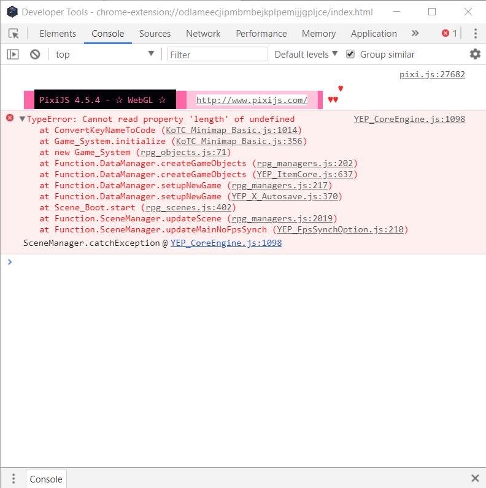Maximize the Developer Tools window
The width and height of the screenshot is (486, 488).
pos(432,12)
